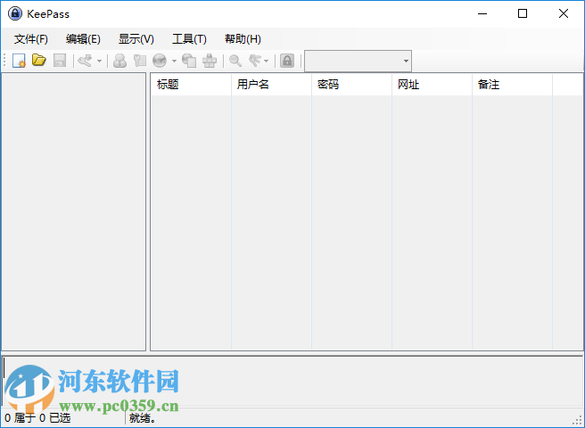Click the KeePass title bar lock icon

click(15, 13)
